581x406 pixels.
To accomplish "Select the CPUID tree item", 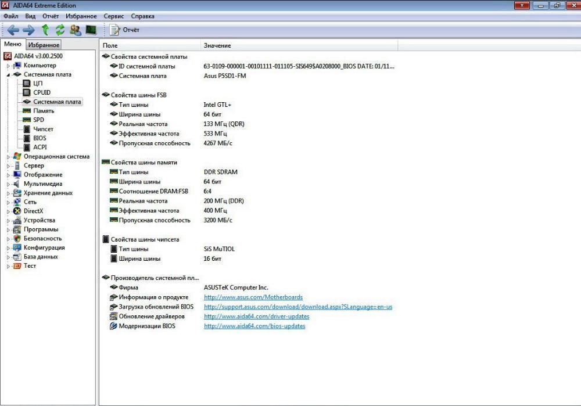I will tap(42, 92).
